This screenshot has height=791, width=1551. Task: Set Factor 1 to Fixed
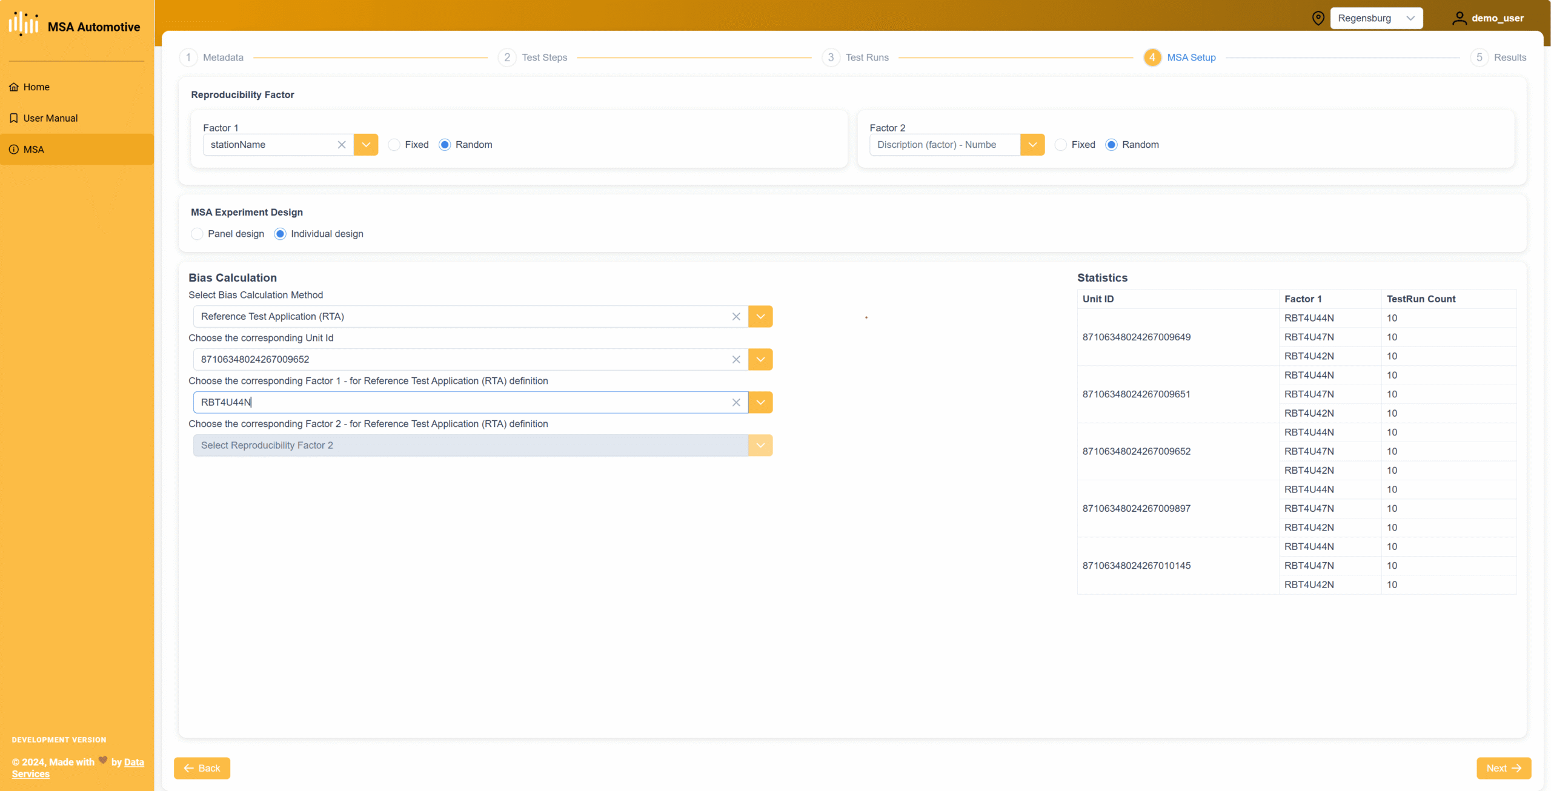[394, 145]
